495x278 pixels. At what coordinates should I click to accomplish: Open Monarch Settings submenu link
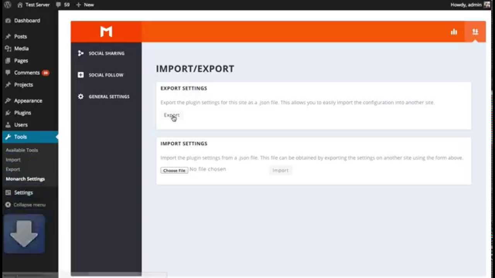point(25,179)
